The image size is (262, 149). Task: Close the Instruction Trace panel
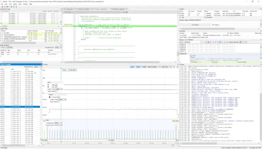(x=61, y=9)
